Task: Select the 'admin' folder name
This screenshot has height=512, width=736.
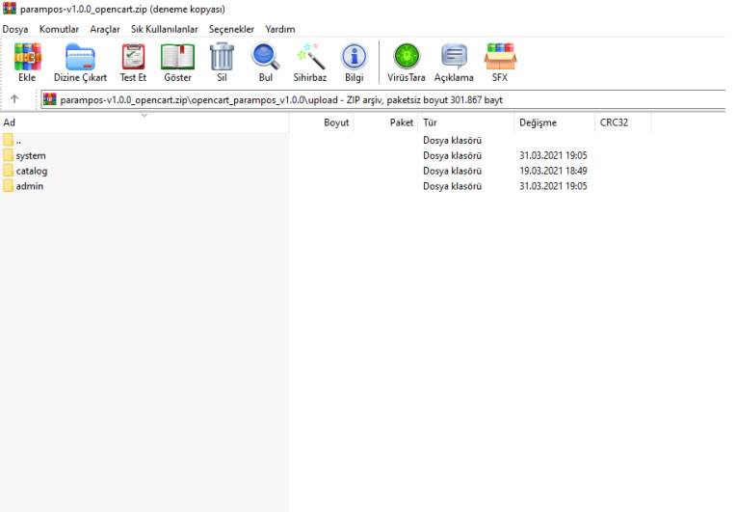Action: pyautogui.click(x=30, y=186)
